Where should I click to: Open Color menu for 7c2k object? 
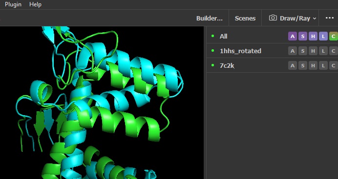(x=333, y=66)
